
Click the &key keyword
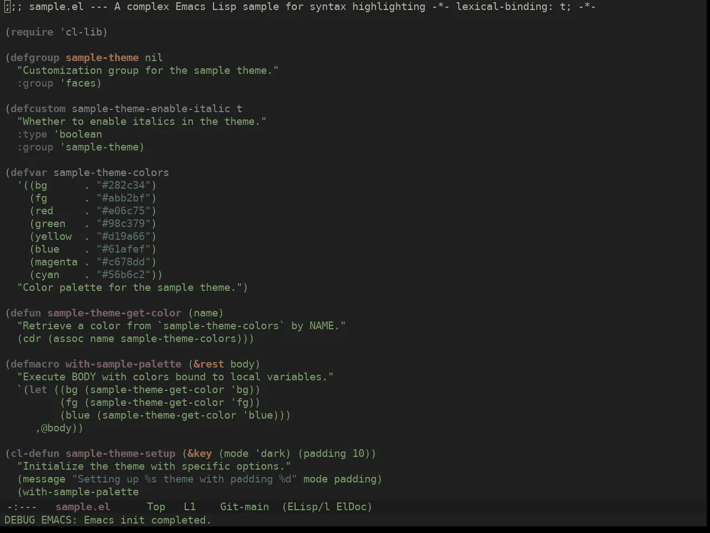tap(200, 453)
